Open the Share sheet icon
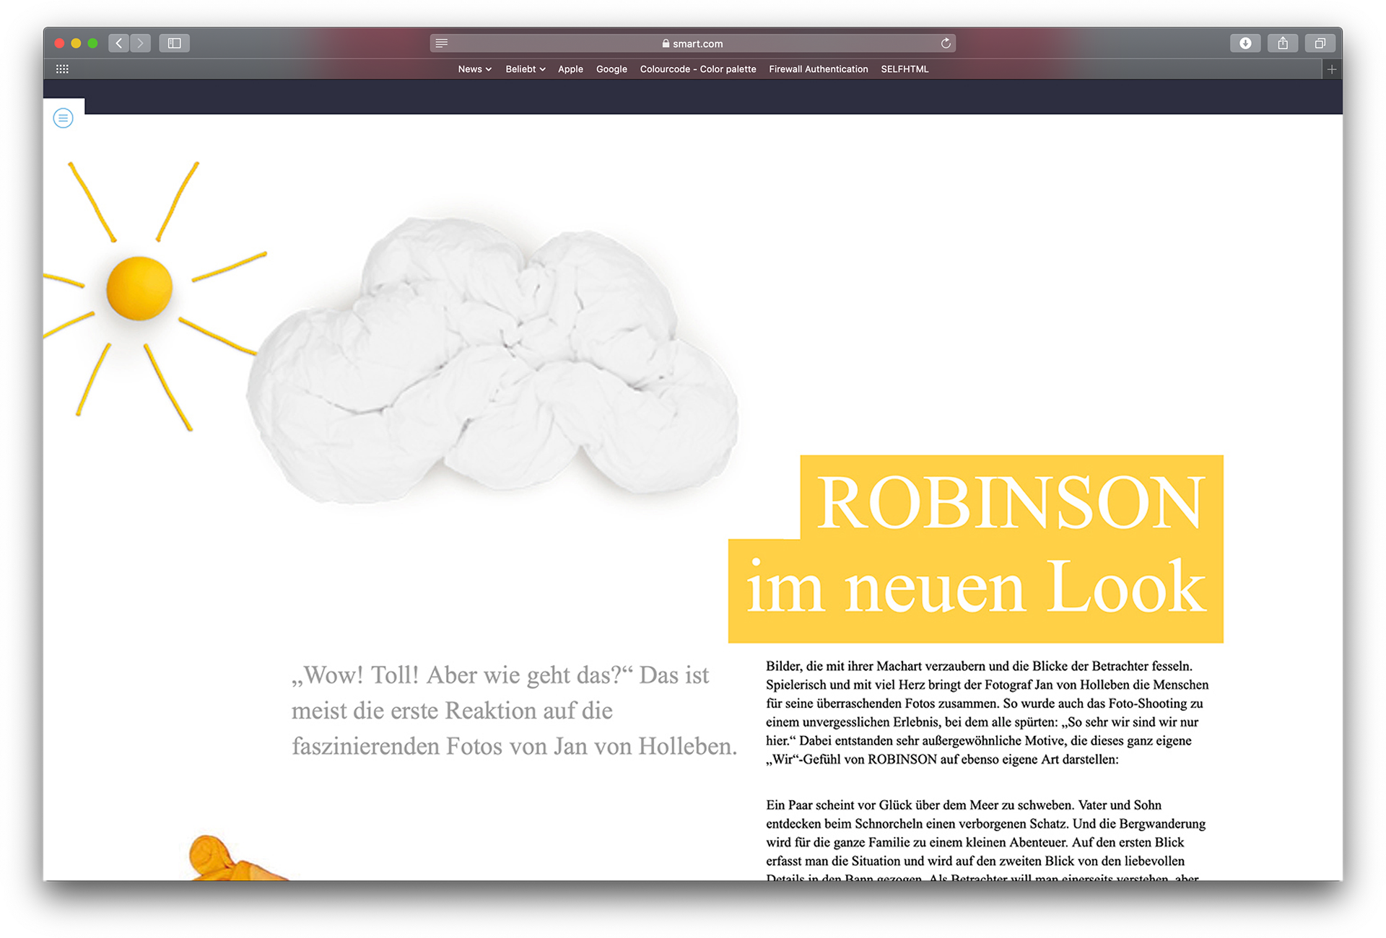The height and width of the screenshot is (938, 1386). tap(1283, 43)
